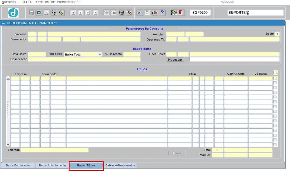Click the printer icon in toolbar
The width and height of the screenshot is (290, 173).
[46, 13]
